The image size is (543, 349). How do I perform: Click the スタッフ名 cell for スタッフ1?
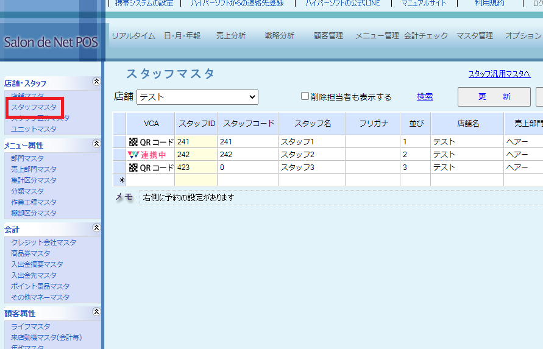tap(311, 142)
